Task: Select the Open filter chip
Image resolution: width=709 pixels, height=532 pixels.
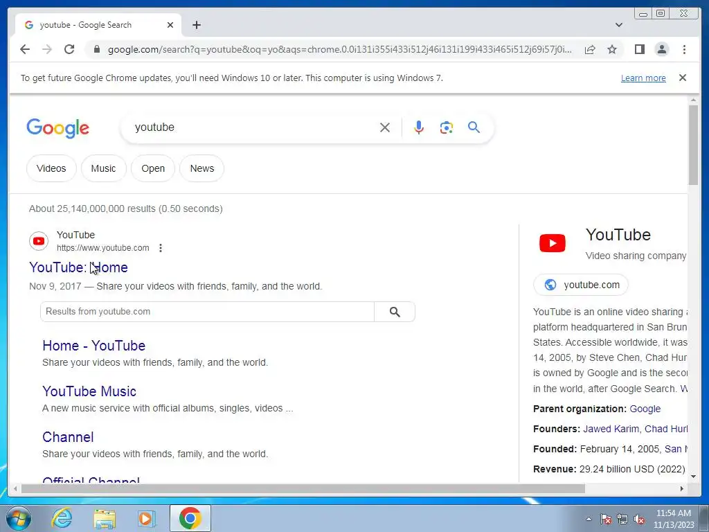Action: pyautogui.click(x=153, y=168)
